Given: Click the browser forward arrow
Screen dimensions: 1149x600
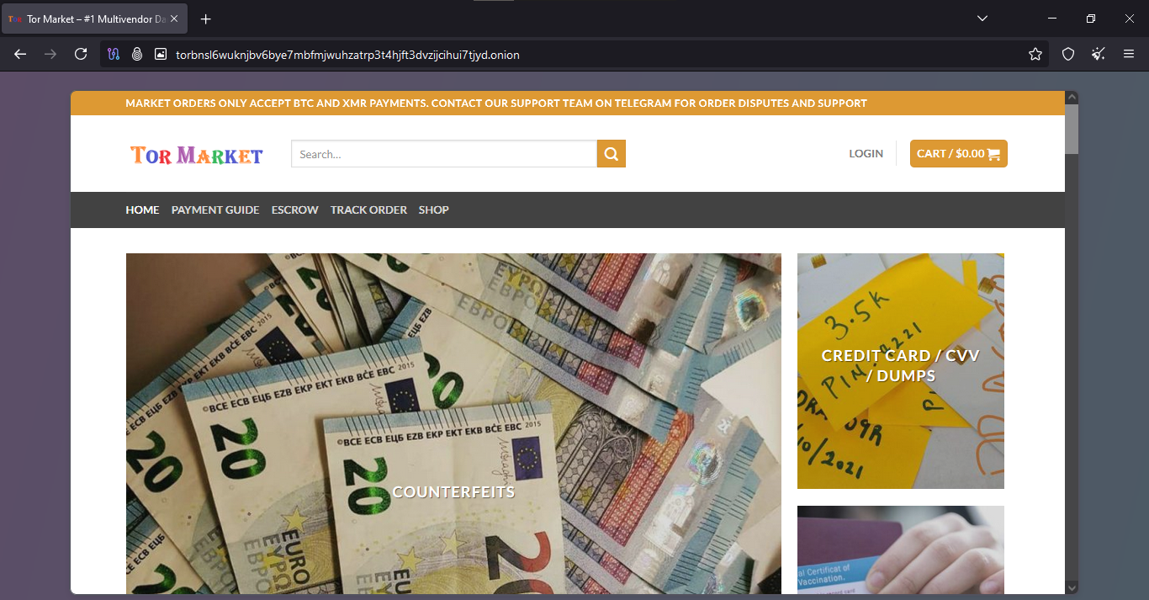Looking at the screenshot, I should pyautogui.click(x=50, y=54).
